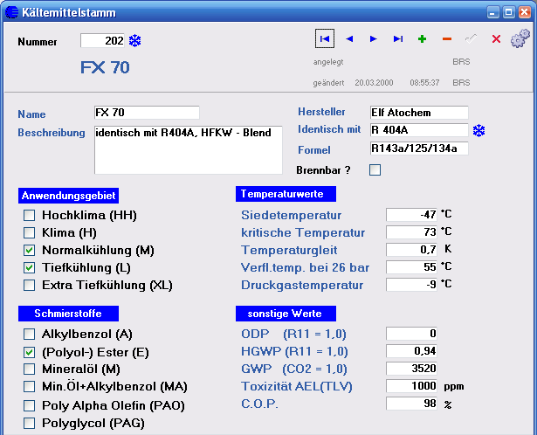This screenshot has height=435, width=537.
Task: Click the snowflake icon beside Identisch mit
Action: 478,130
